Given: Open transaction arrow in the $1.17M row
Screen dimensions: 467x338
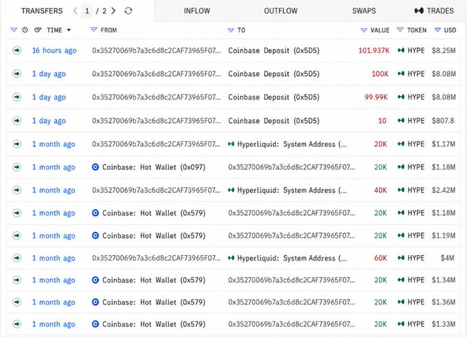Looking at the screenshot, I should pyautogui.click(x=17, y=144).
